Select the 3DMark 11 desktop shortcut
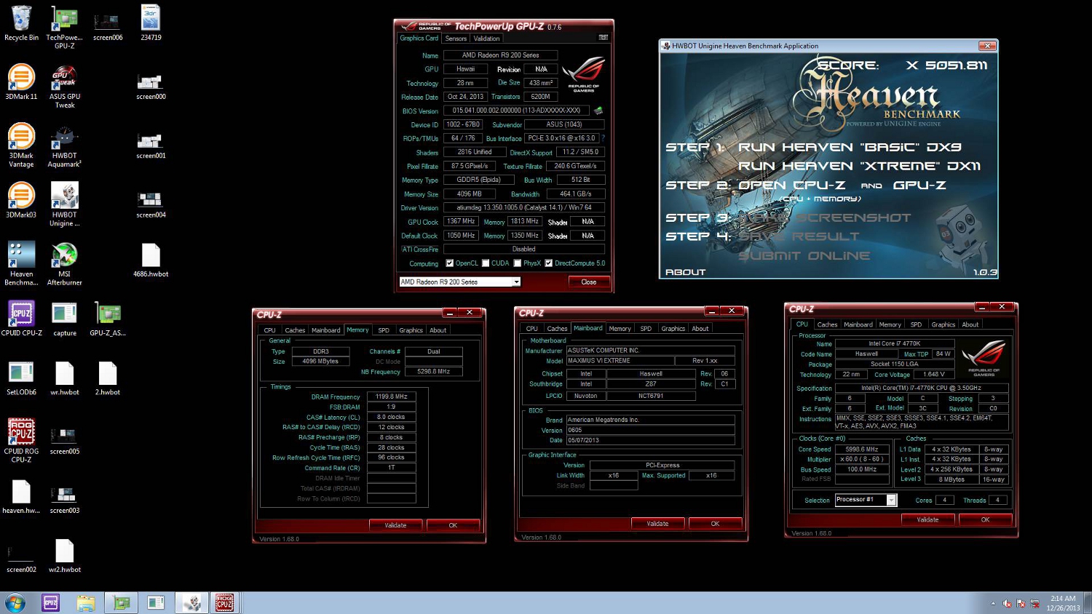1092x614 pixels. (21, 82)
